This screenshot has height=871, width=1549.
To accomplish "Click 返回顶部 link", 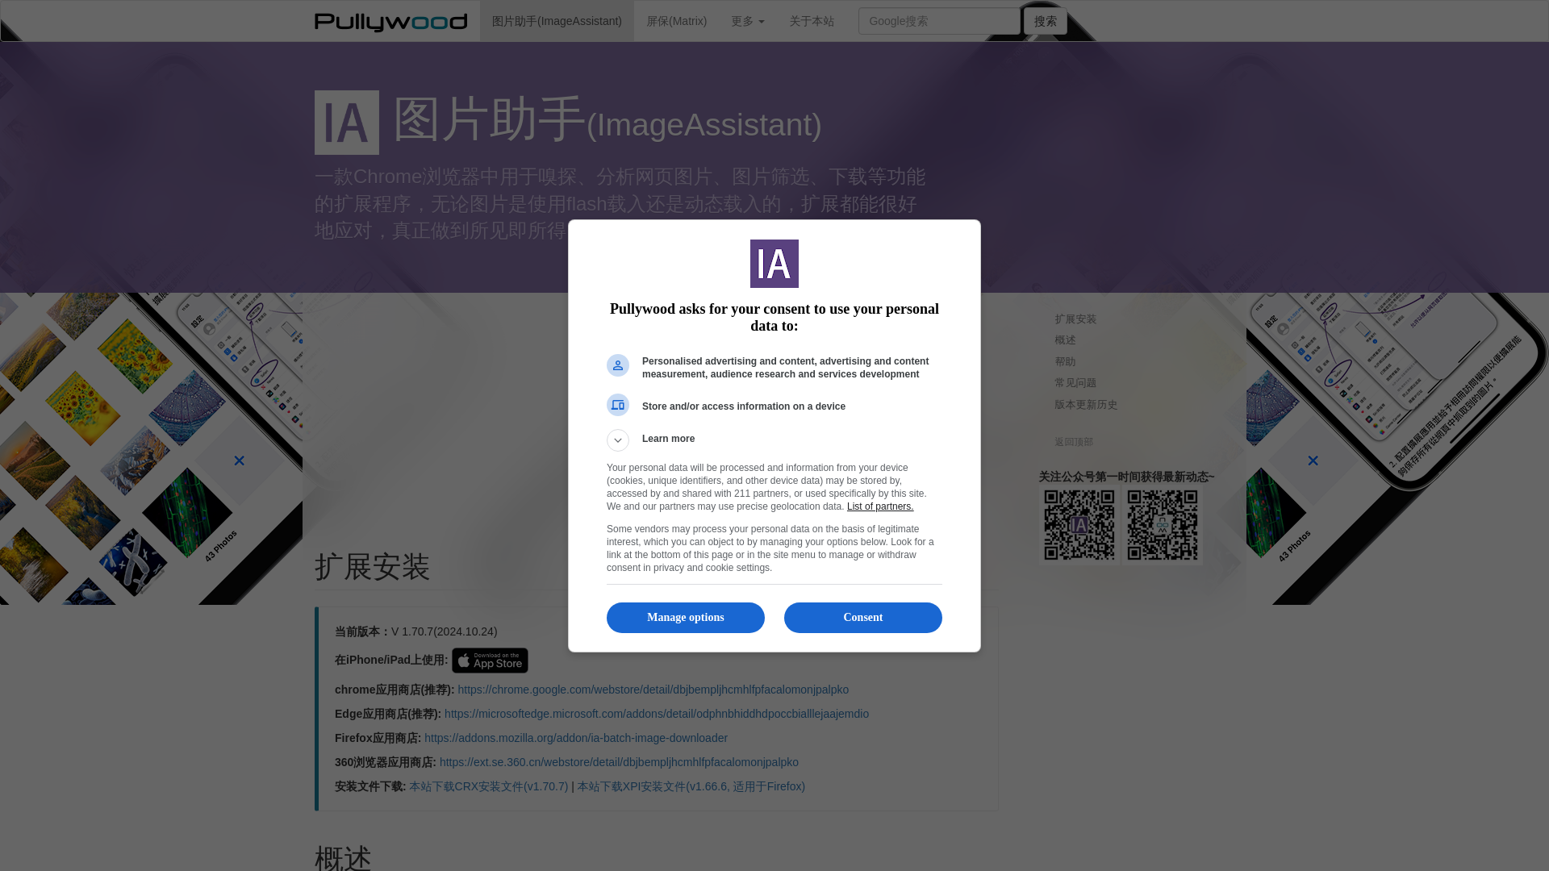I will click(x=1074, y=442).
